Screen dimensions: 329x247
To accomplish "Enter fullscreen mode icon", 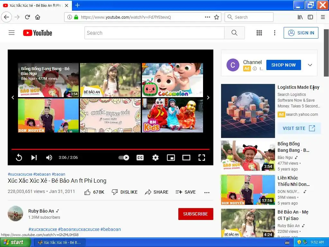I will coord(202,158).
